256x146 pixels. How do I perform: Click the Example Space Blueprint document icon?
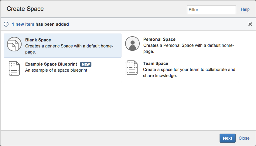pos(14,68)
